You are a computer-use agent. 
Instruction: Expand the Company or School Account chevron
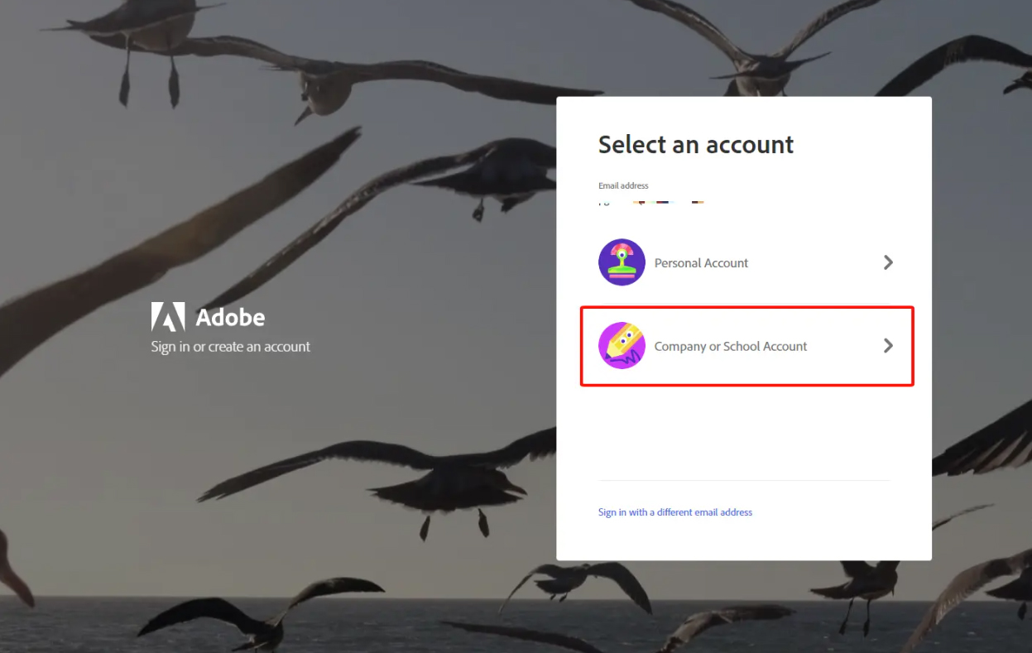point(888,346)
